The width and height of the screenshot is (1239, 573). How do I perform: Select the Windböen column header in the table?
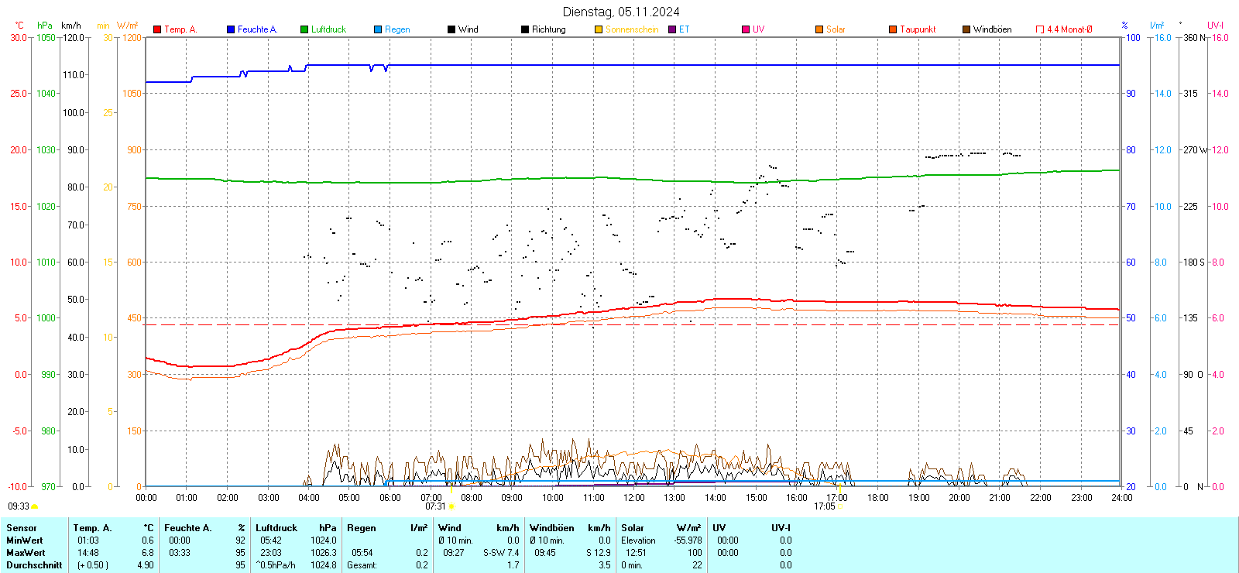[x=551, y=528]
